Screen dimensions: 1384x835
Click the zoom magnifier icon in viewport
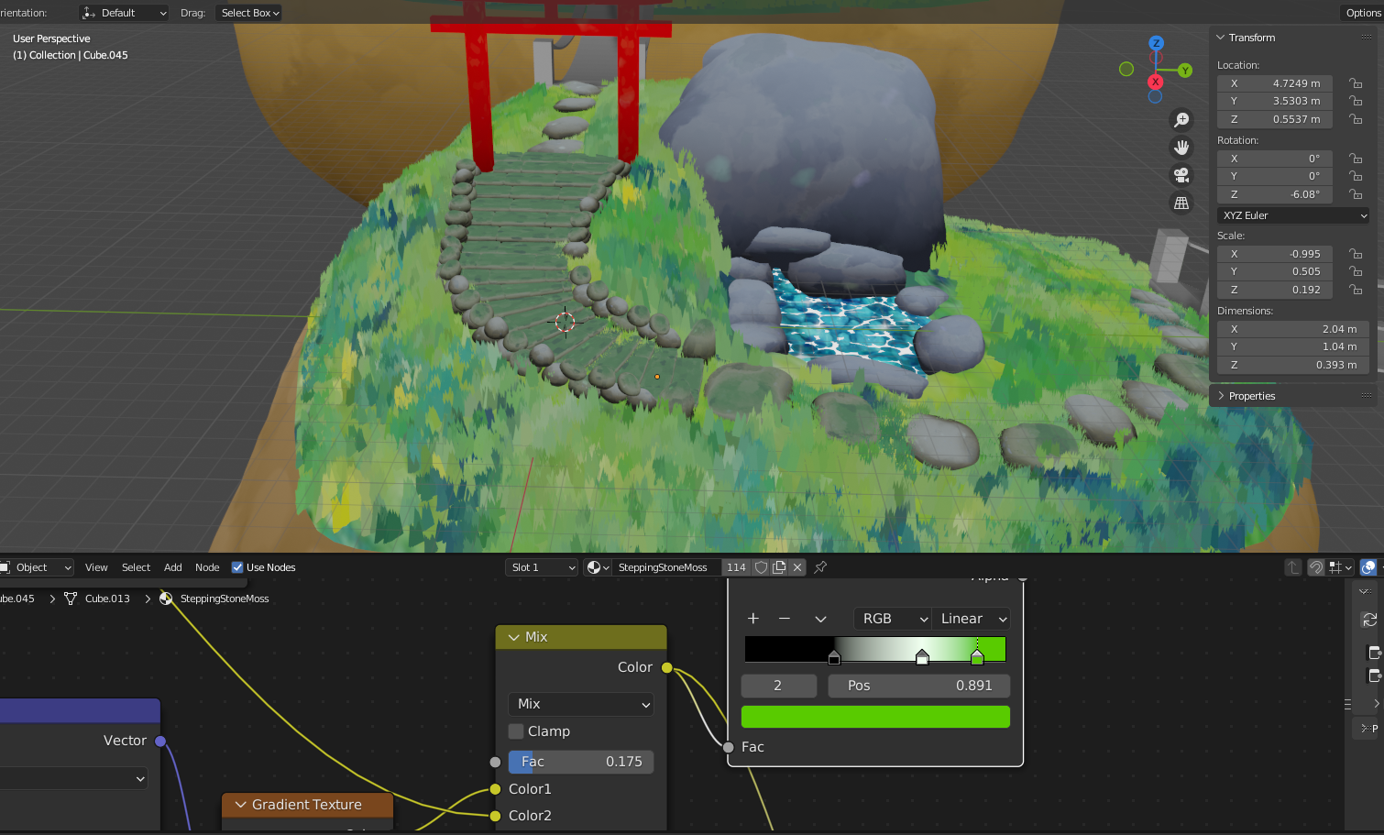1181,120
